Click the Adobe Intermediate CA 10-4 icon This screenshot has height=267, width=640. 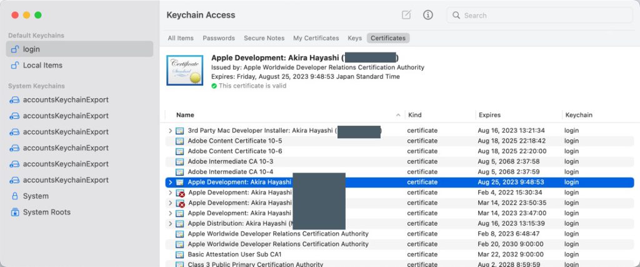click(179, 172)
